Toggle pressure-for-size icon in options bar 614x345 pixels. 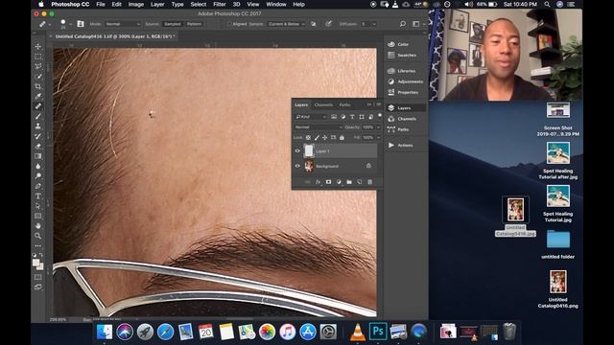point(328,24)
